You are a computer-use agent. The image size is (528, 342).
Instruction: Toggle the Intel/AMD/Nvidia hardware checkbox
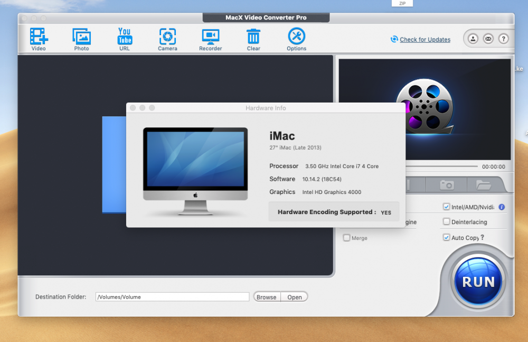point(447,207)
